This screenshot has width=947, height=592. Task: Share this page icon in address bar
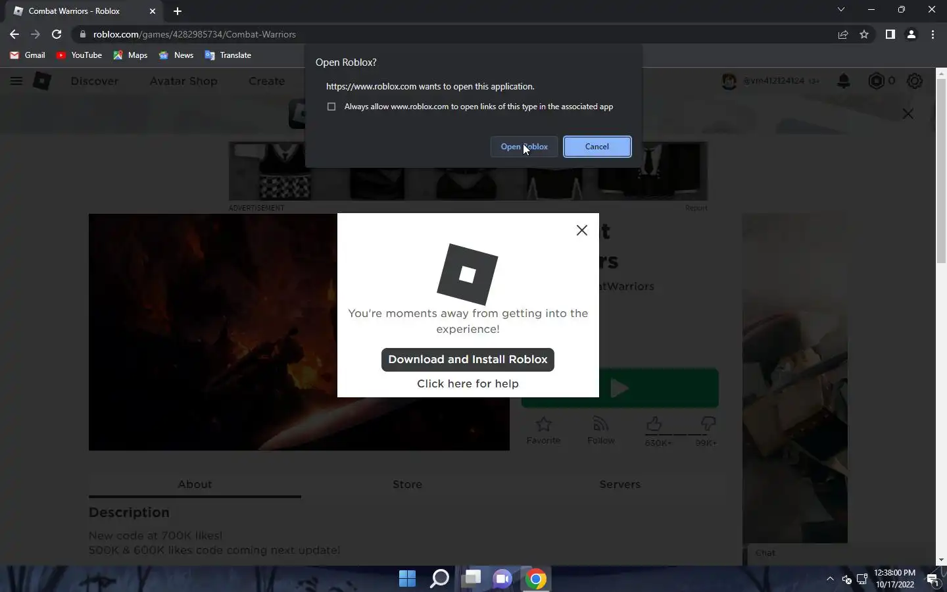tap(842, 34)
